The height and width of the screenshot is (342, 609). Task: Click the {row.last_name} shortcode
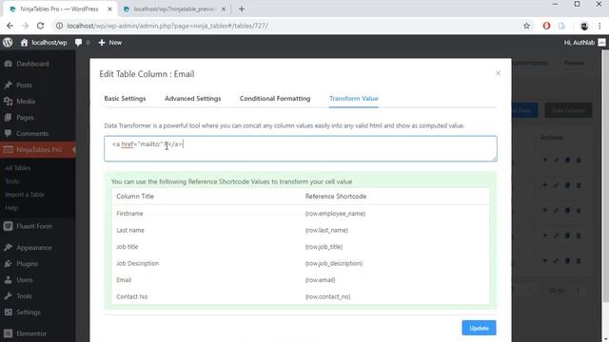point(326,230)
